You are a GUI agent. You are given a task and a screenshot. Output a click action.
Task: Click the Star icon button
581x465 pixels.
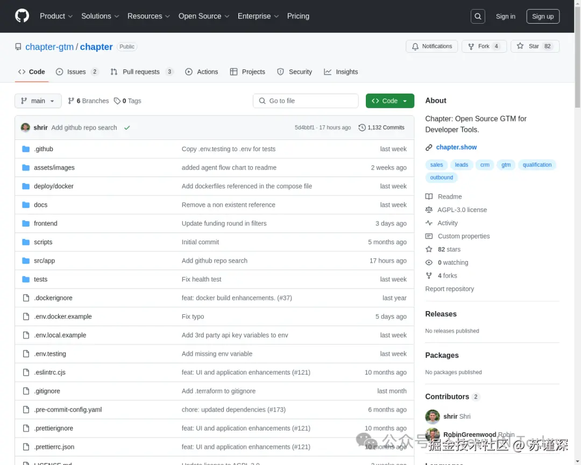tap(520, 46)
